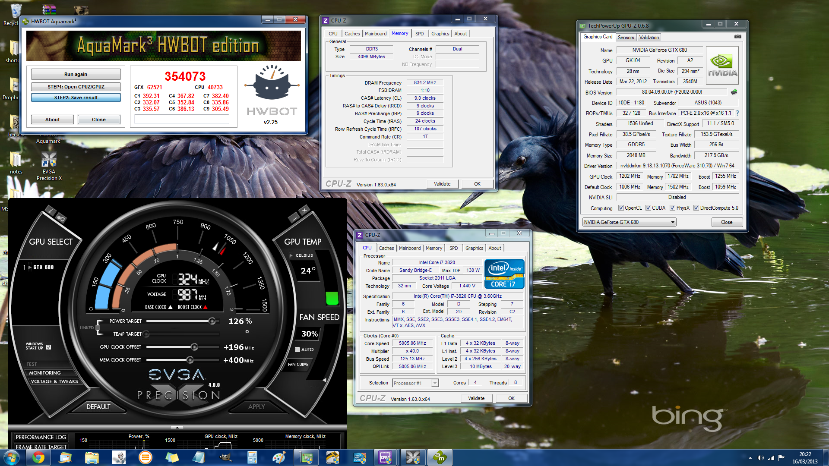The height and width of the screenshot is (466, 829).
Task: Open Calculator from the taskbar
Action: coord(252,457)
